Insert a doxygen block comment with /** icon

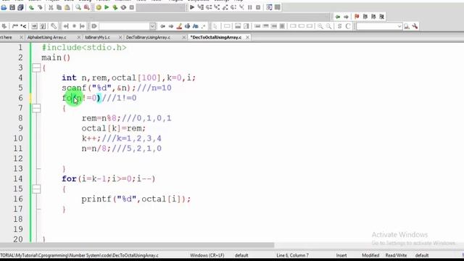(15, 26)
